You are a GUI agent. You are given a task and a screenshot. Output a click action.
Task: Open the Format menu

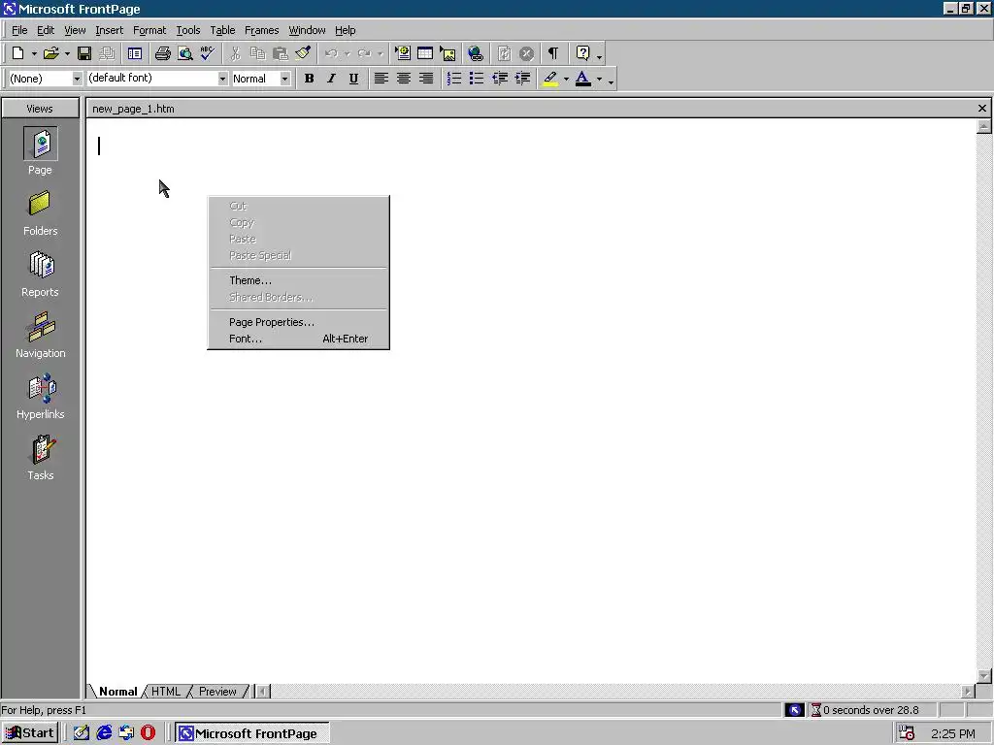tap(149, 30)
